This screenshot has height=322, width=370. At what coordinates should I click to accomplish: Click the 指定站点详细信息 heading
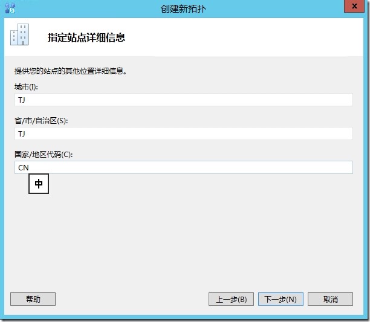click(86, 37)
